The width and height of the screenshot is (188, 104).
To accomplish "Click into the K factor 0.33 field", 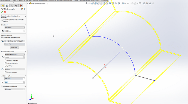I will point(14,82).
